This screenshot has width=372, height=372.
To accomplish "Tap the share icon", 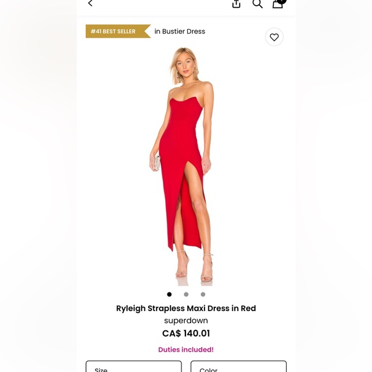I will click(236, 4).
